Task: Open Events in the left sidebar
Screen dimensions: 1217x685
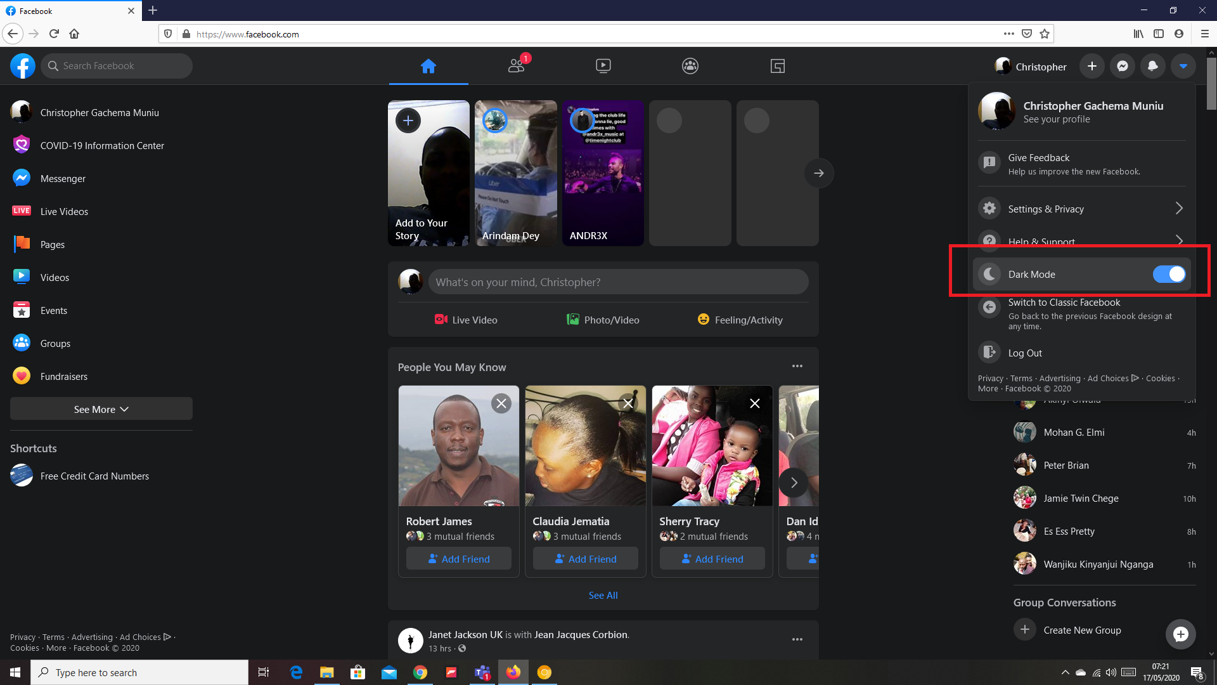Action: (x=101, y=310)
